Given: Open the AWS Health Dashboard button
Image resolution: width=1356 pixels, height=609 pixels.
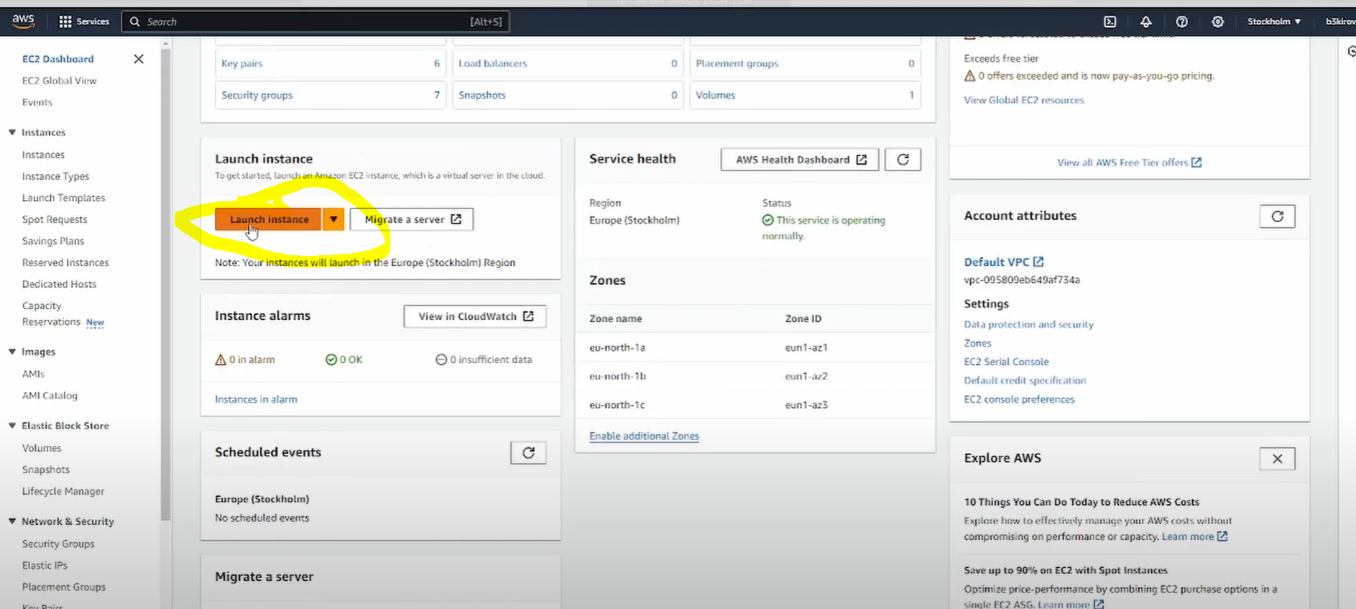Looking at the screenshot, I should [800, 160].
